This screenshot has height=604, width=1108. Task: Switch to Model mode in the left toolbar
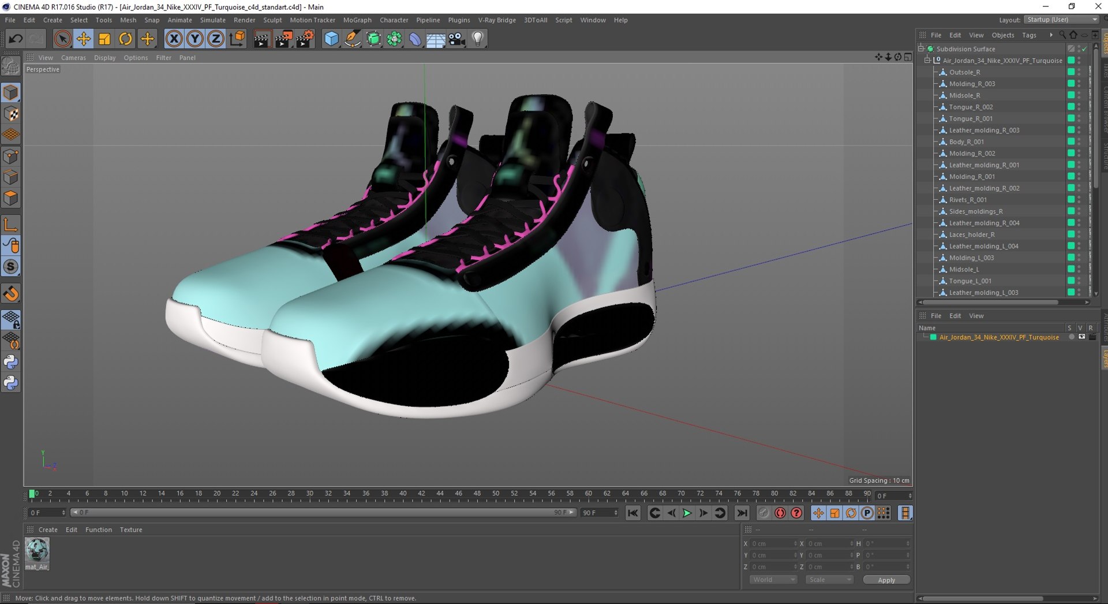coord(11,92)
